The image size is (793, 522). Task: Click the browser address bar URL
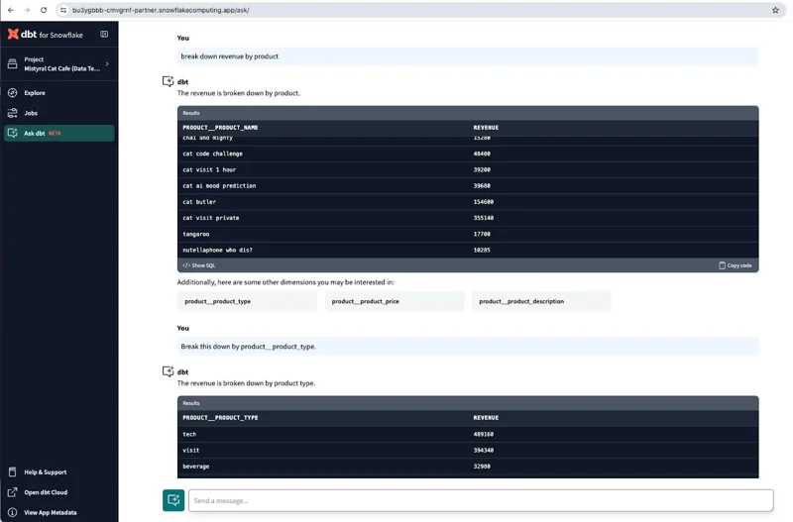161,10
